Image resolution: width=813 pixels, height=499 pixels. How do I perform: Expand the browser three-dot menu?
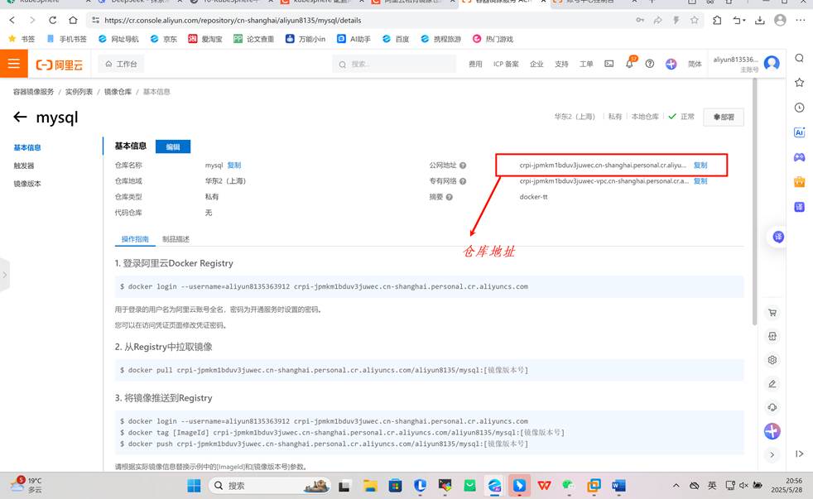point(800,20)
